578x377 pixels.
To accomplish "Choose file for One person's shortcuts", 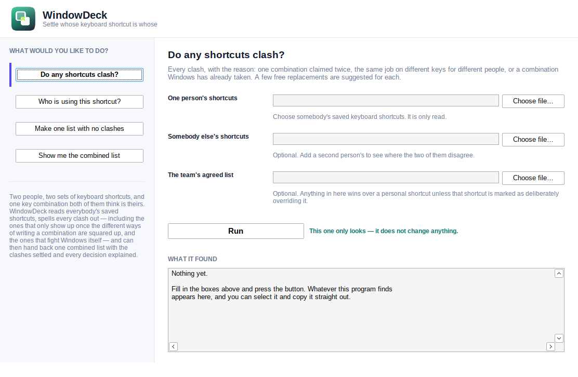I will tap(533, 101).
